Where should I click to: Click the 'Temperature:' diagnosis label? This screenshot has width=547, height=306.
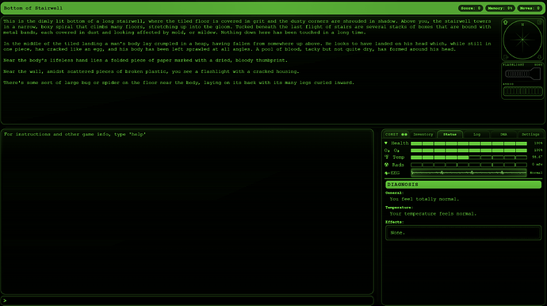(399, 208)
